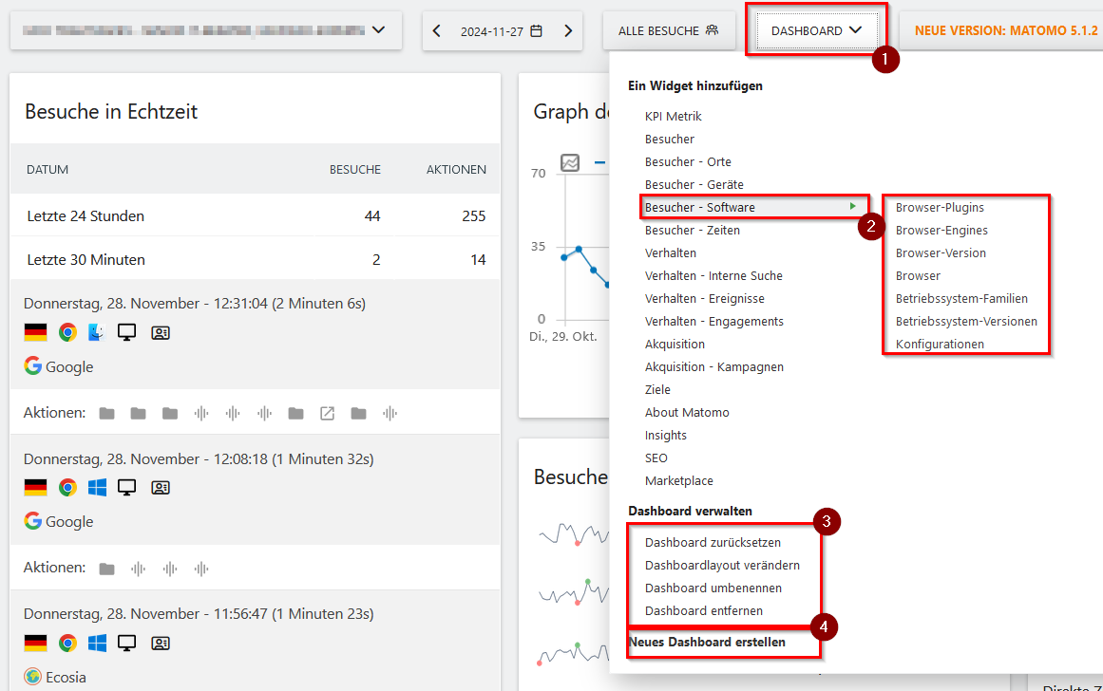Select Besucher widget category
Screen dimensions: 1103x691
pos(669,140)
